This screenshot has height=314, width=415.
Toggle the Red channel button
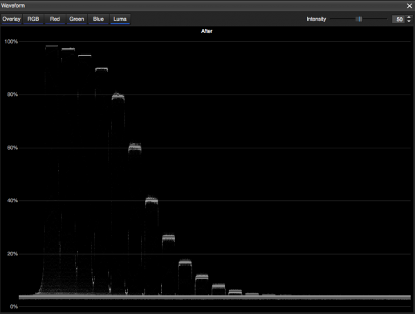click(x=55, y=19)
